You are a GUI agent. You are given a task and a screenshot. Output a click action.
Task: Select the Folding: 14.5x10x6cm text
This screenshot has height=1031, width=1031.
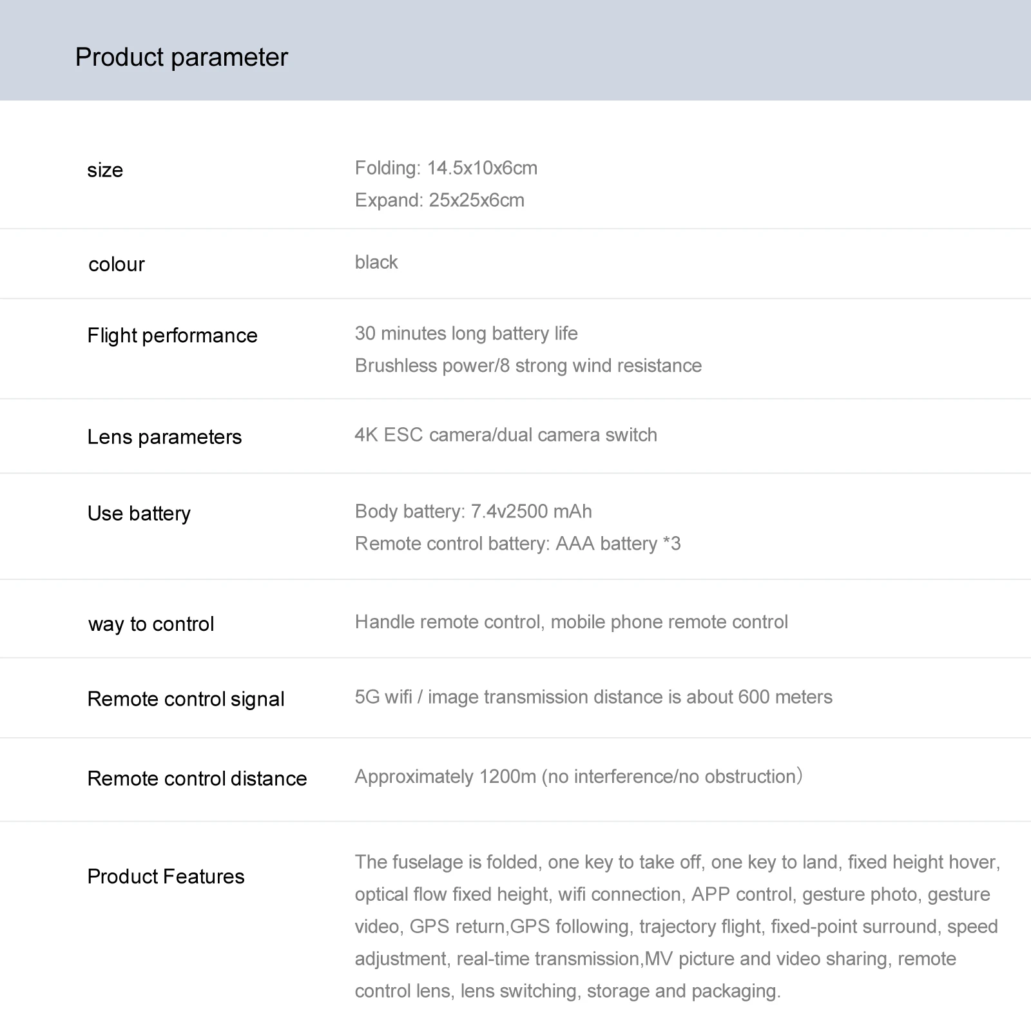tap(446, 168)
